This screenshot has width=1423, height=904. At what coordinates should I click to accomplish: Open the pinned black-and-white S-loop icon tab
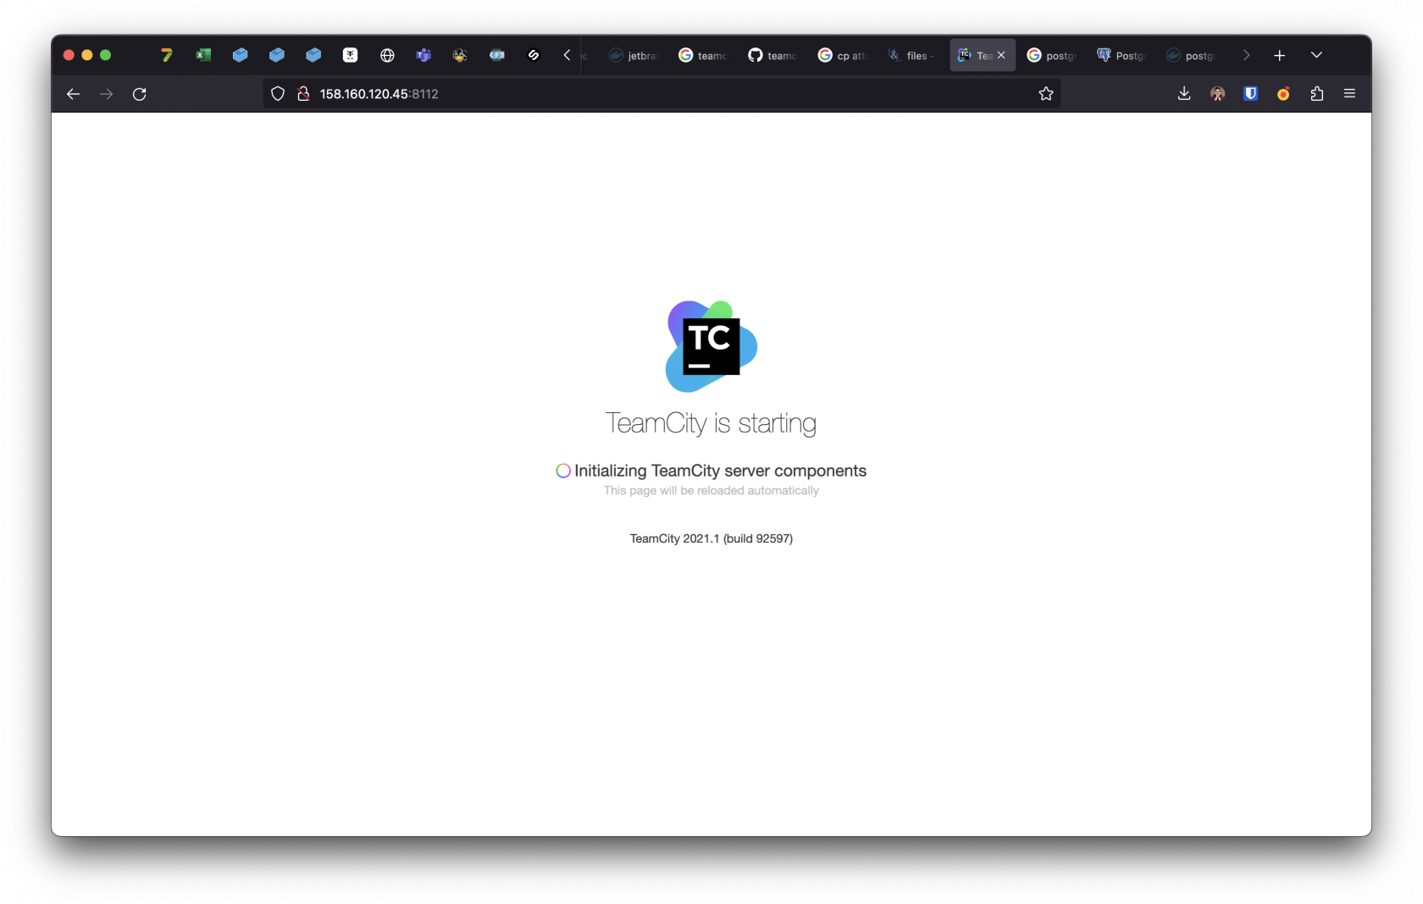(534, 55)
